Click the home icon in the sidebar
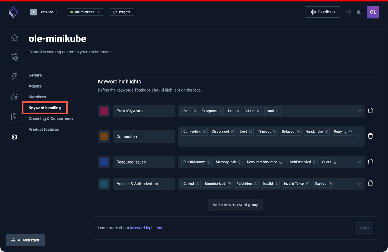 tap(14, 37)
